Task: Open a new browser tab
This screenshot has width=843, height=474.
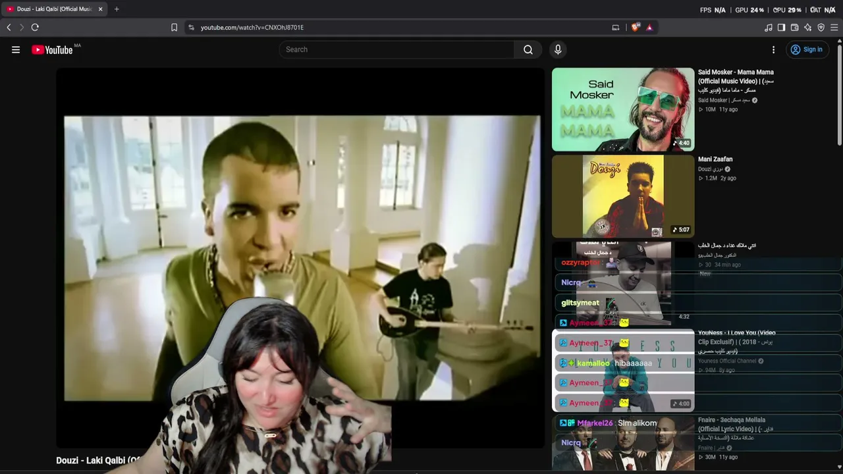Action: 117,9
